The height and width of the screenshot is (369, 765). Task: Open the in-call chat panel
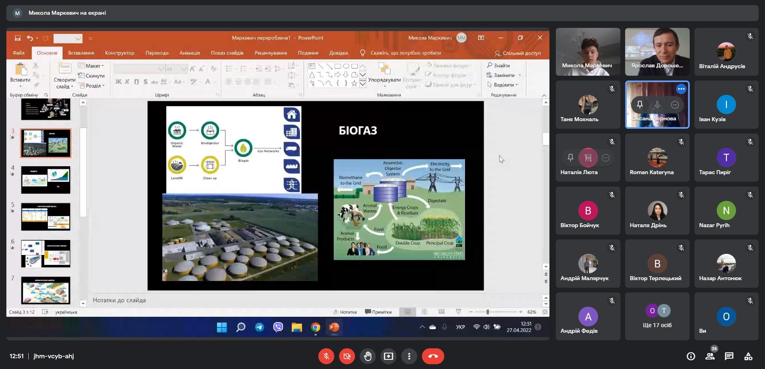(729, 356)
